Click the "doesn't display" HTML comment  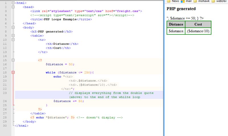[99, 117]
